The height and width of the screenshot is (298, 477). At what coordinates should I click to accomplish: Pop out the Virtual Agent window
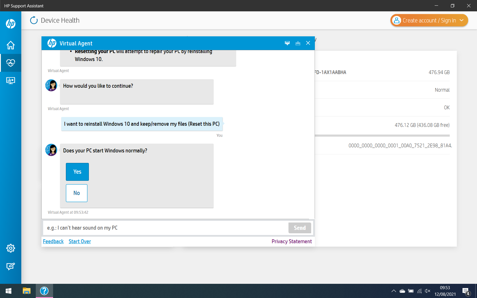click(298, 43)
